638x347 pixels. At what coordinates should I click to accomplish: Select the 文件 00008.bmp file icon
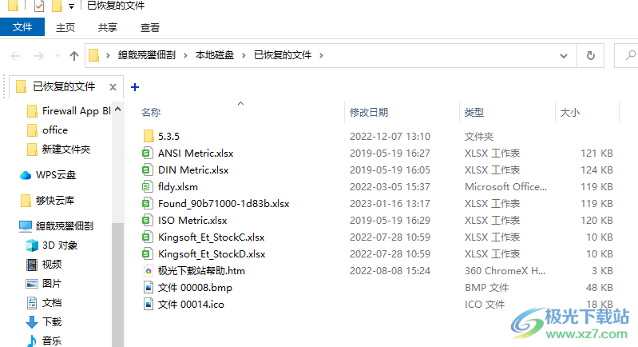tap(149, 288)
